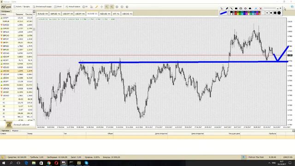This screenshot has height=166, width=295.
Task: Select the outlined ellipse drawing tool
Action: coord(245,8)
